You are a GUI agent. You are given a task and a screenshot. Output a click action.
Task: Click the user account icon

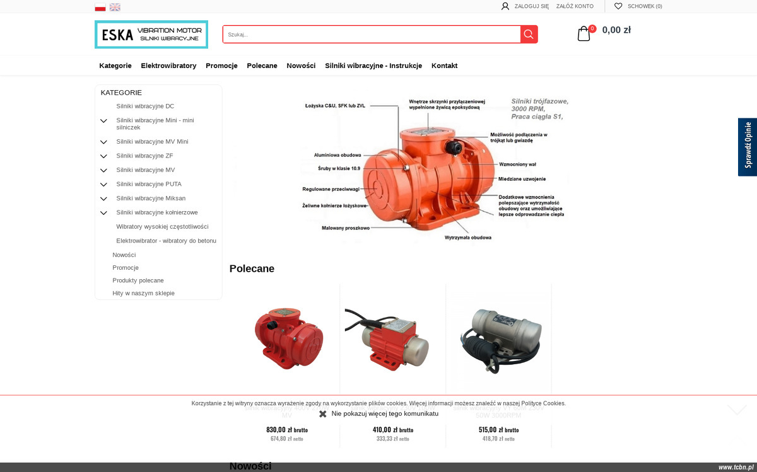click(505, 6)
